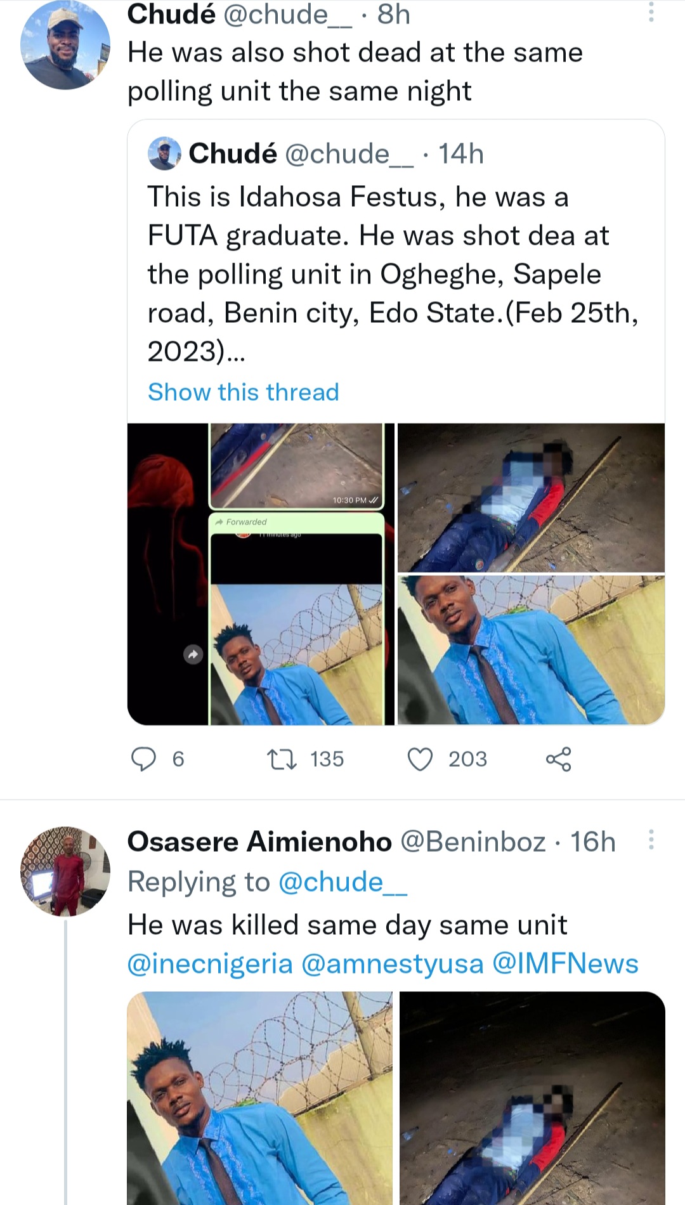Open the @inecnigeria mention
685x1205 pixels.
[210, 963]
